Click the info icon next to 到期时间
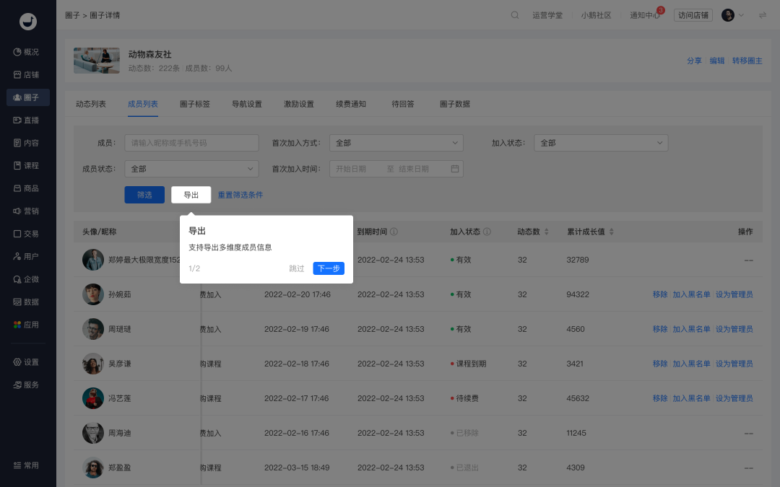 394,232
